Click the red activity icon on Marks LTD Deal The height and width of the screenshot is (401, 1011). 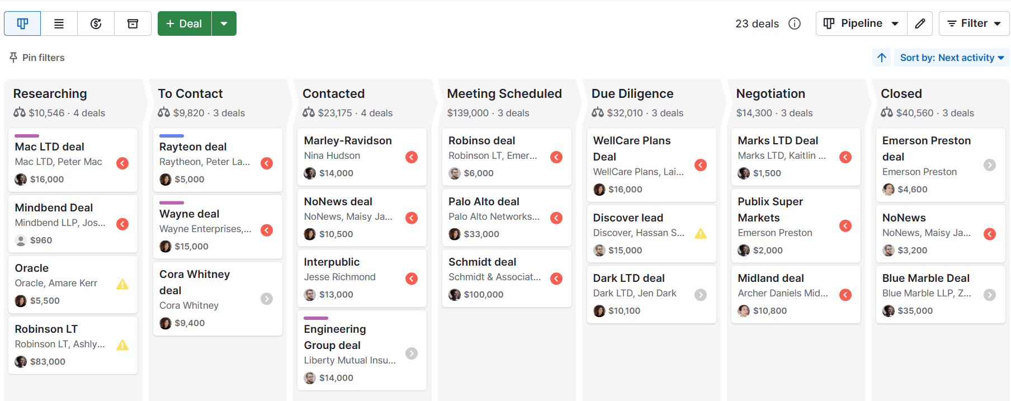pos(845,157)
